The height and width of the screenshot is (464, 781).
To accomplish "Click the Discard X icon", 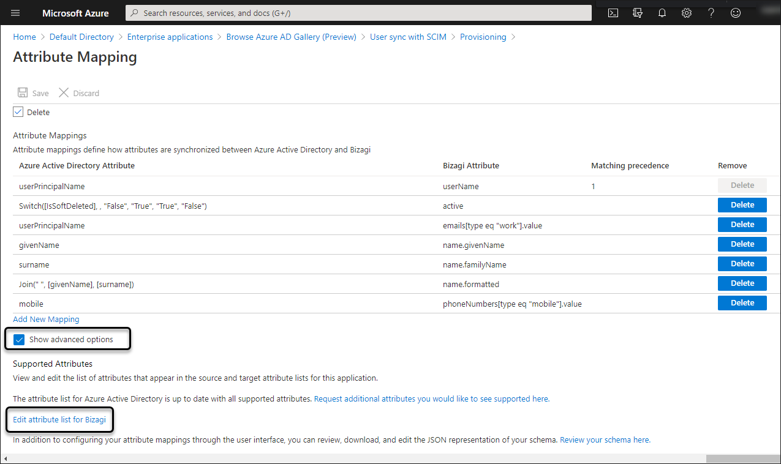I will point(64,93).
